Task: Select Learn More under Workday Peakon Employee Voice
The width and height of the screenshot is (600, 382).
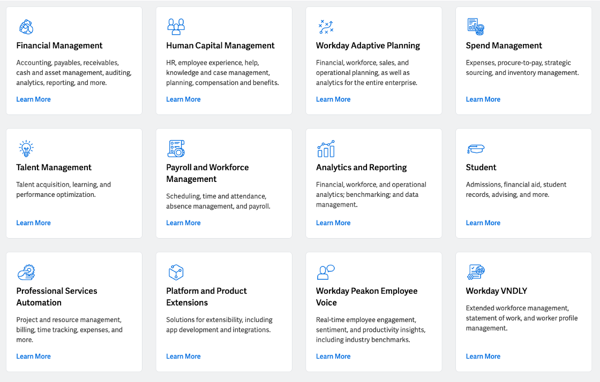Action: coord(333,356)
